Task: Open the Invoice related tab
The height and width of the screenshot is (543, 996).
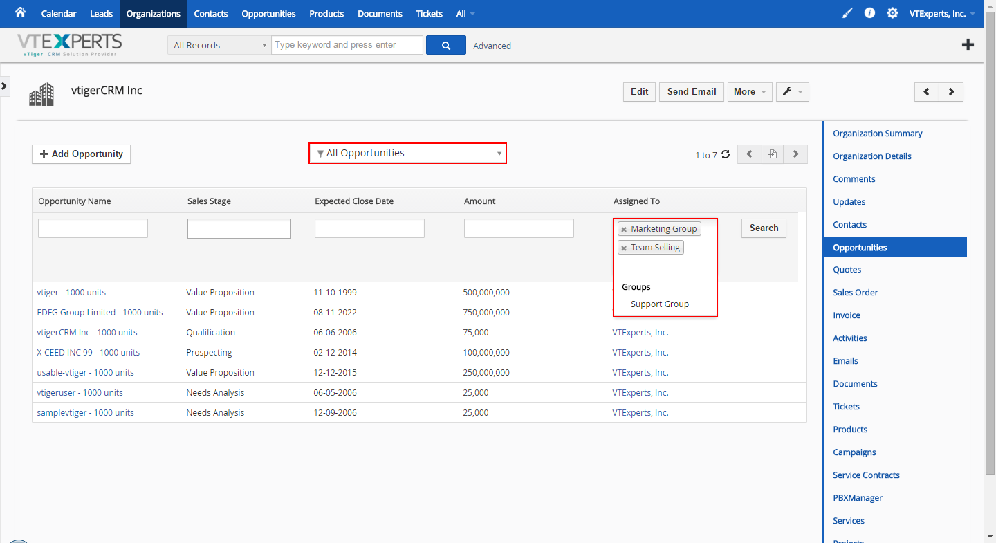Action: pos(847,315)
